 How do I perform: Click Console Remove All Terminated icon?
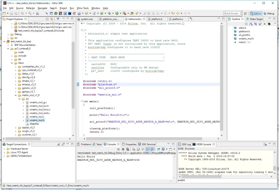(x=128, y=149)
